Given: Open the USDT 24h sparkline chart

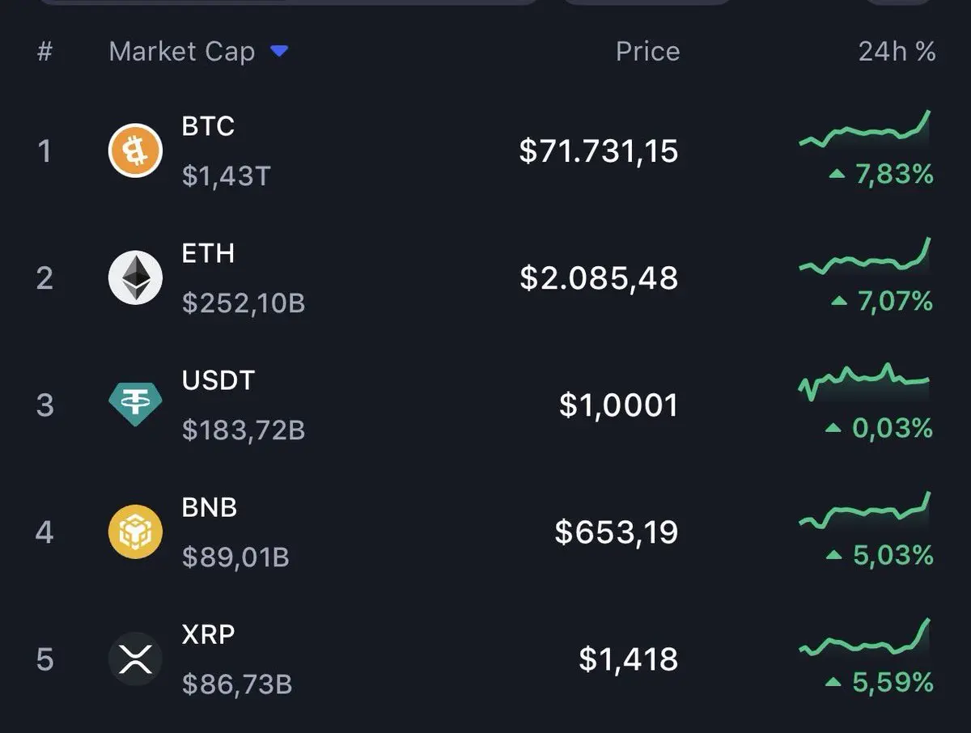Looking at the screenshot, I should click(x=865, y=380).
